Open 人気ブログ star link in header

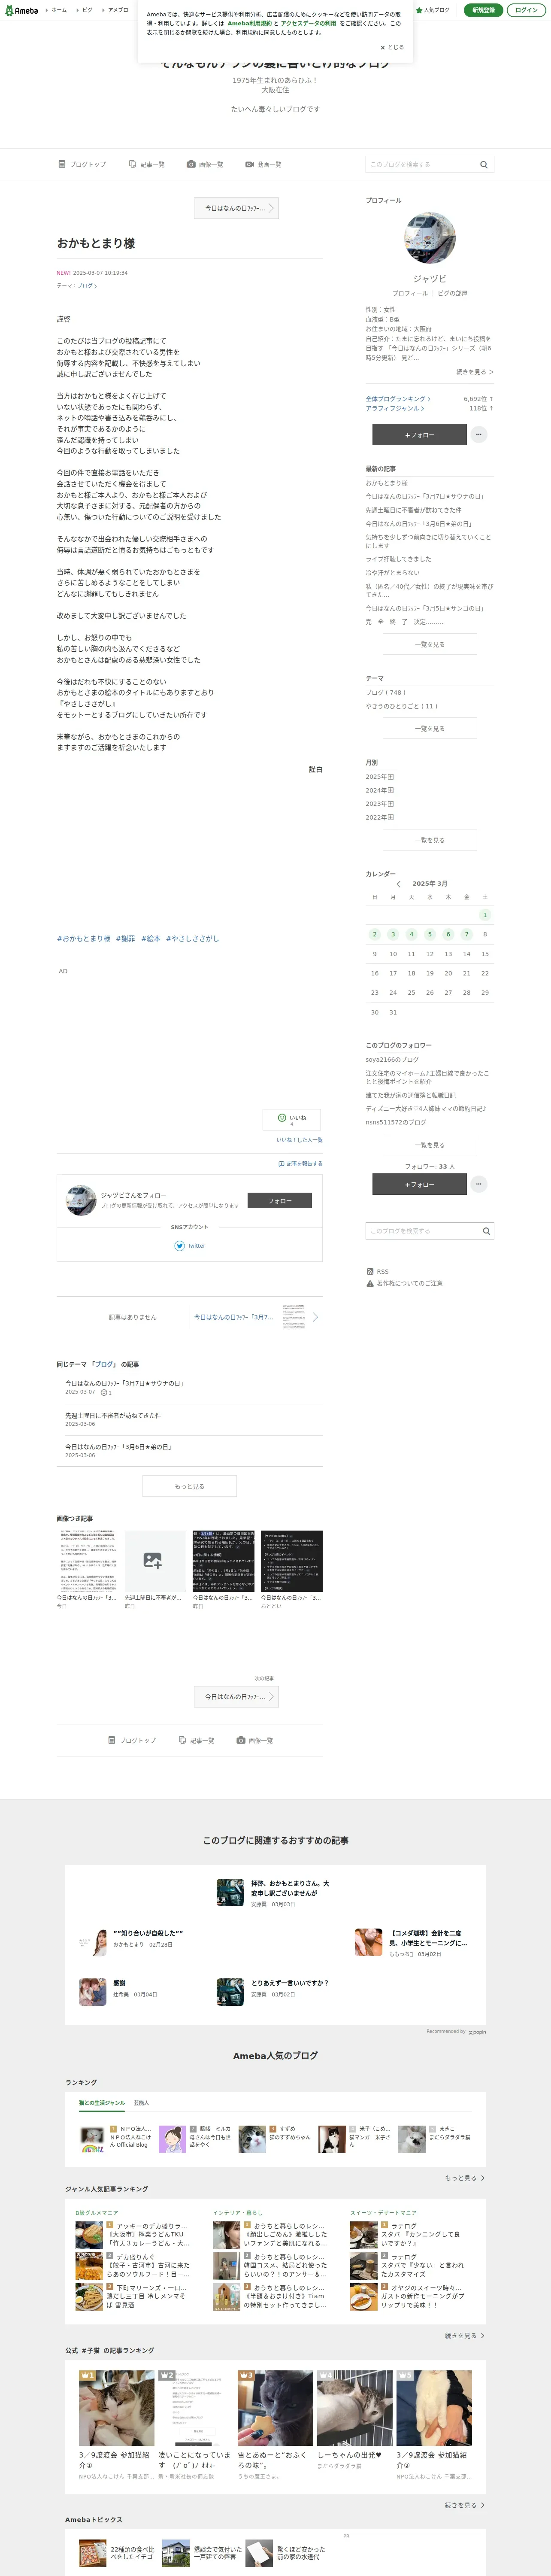tap(433, 10)
